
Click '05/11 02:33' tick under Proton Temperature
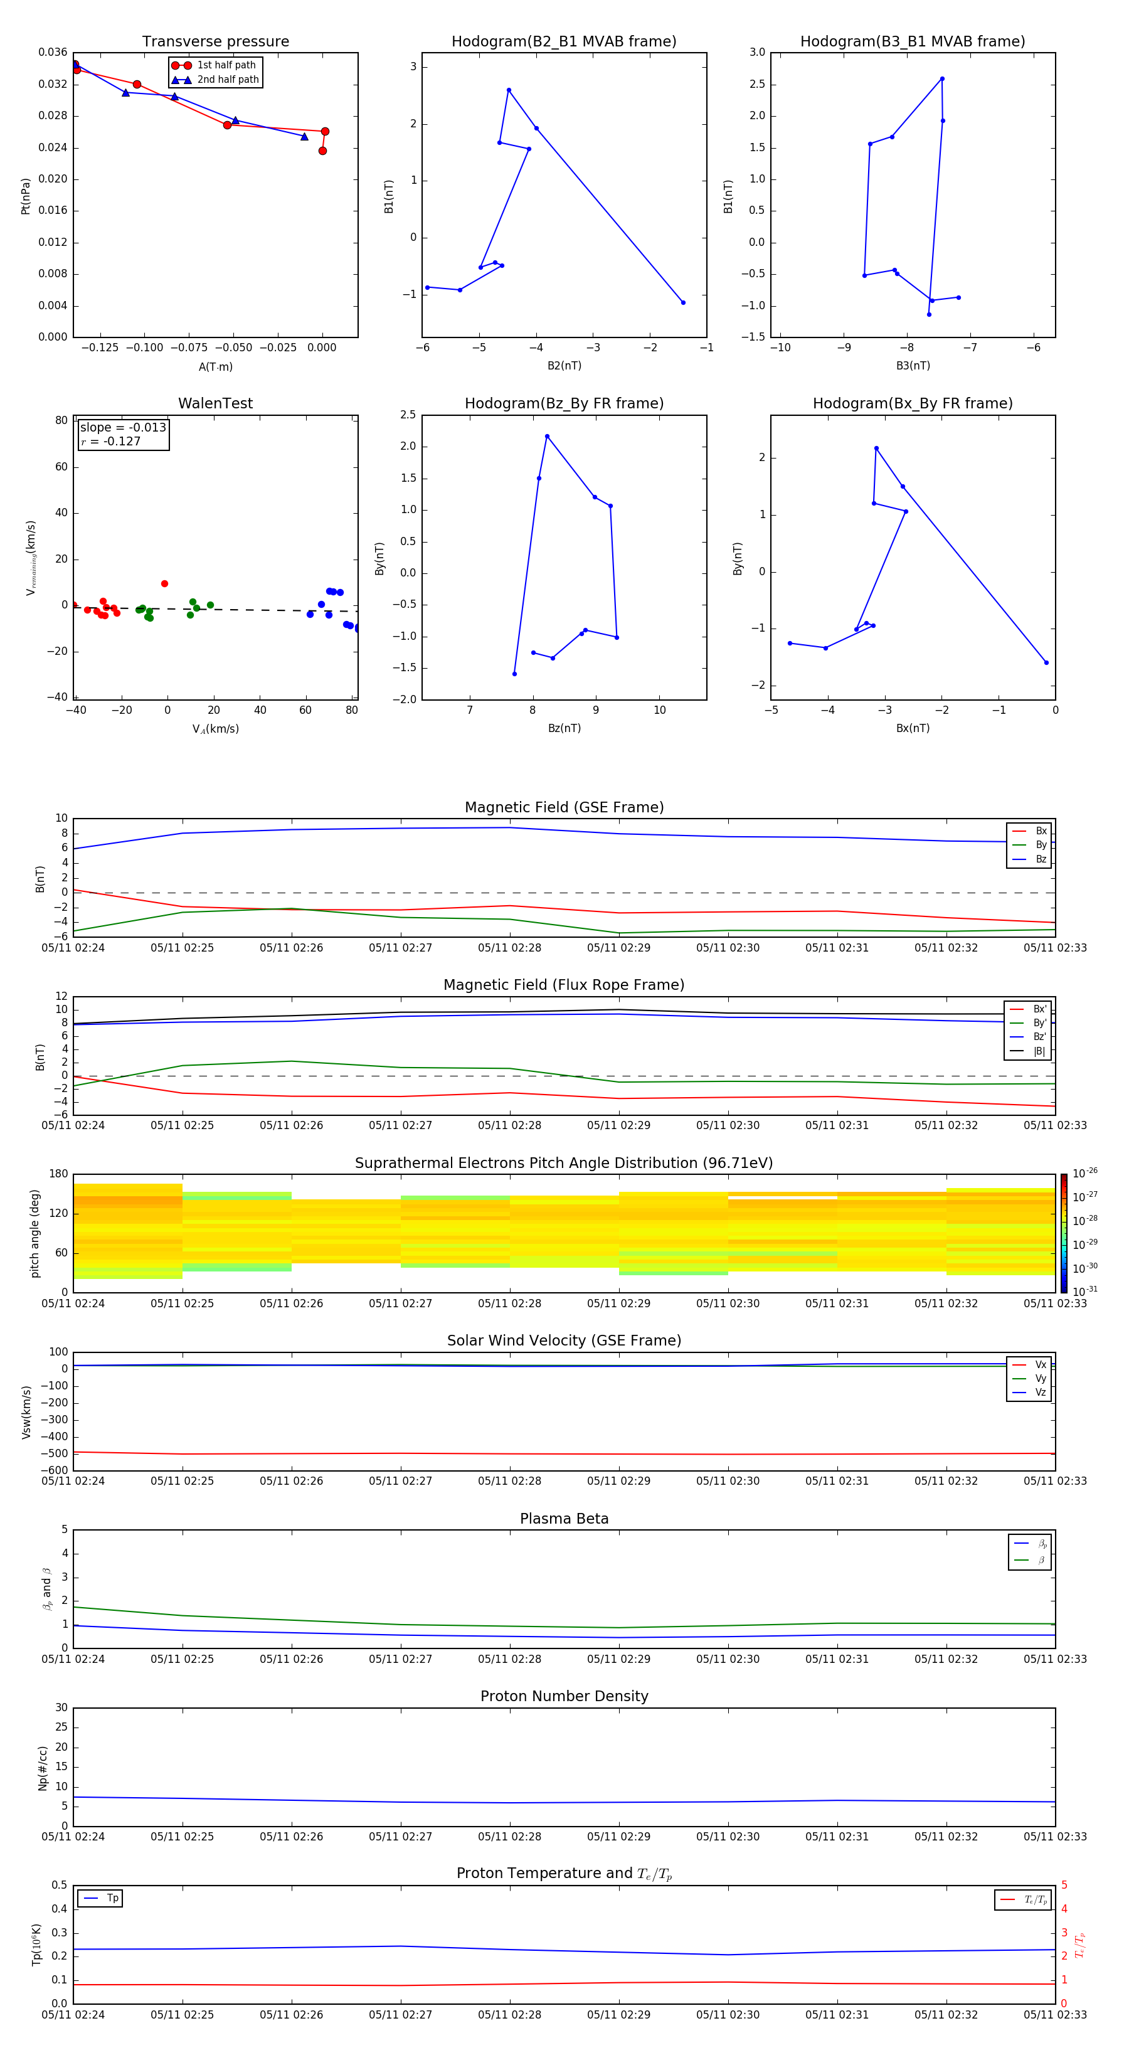pos(1055,2015)
